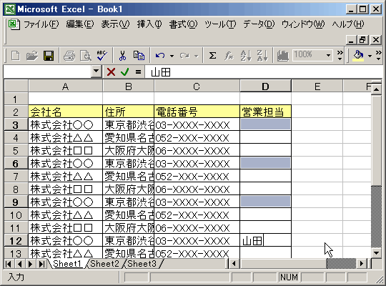Viewport: 386px width, 286px height.
Task: Select column D header
Action: point(265,87)
